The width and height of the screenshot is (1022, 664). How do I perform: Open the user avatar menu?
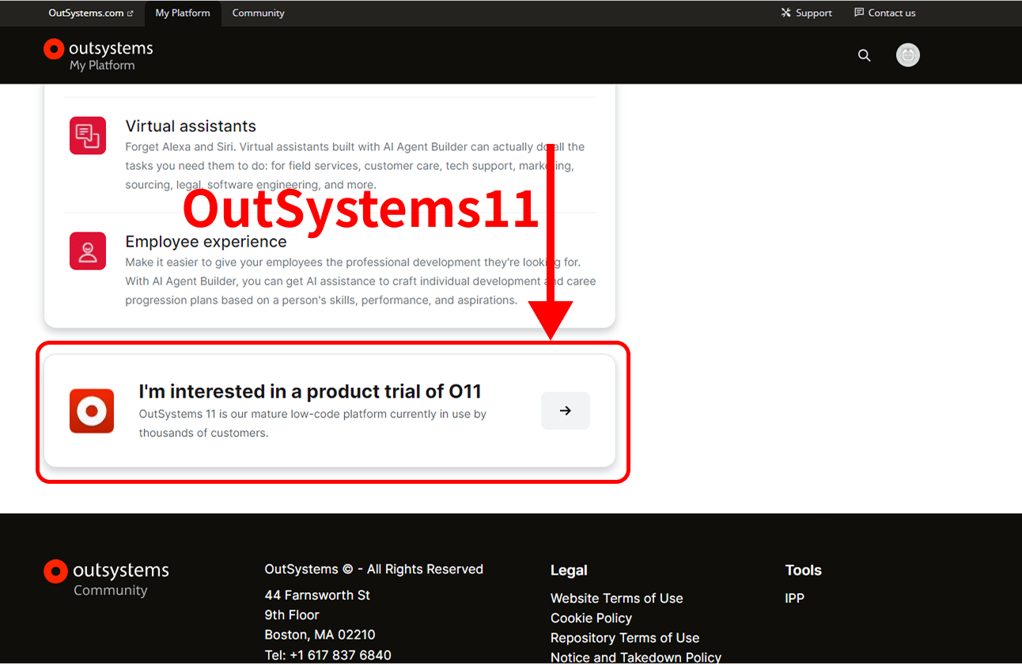[x=908, y=55]
